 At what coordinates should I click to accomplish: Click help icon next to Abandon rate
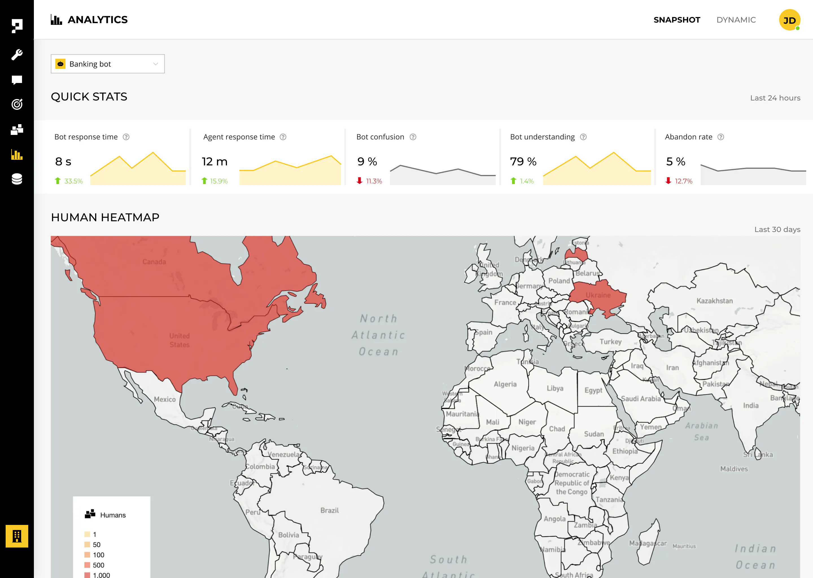coord(721,137)
